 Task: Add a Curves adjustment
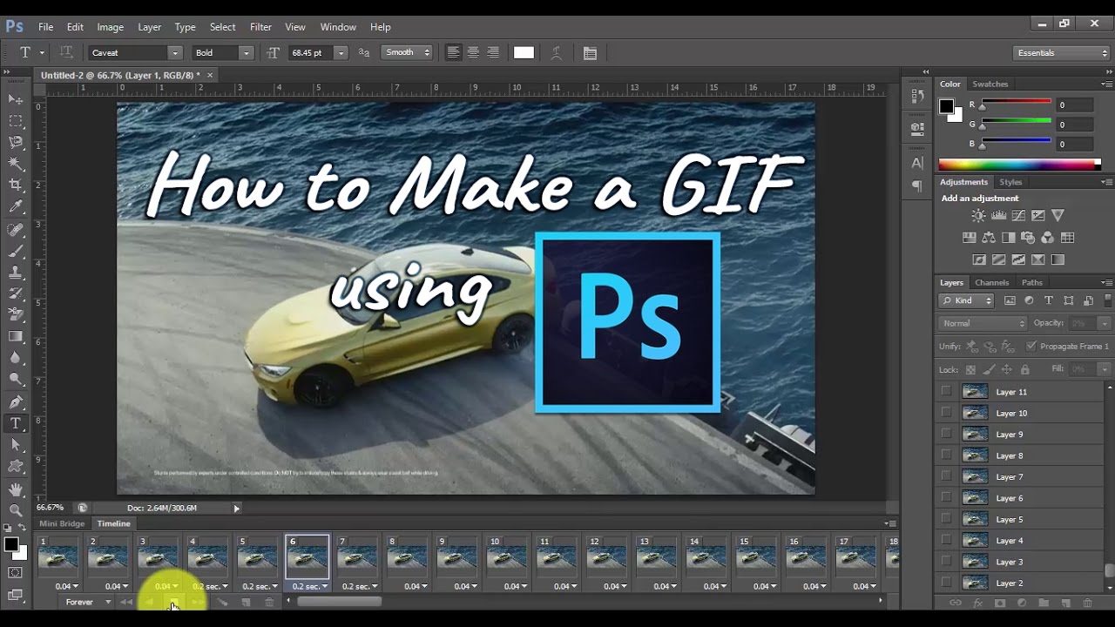[x=1018, y=215]
